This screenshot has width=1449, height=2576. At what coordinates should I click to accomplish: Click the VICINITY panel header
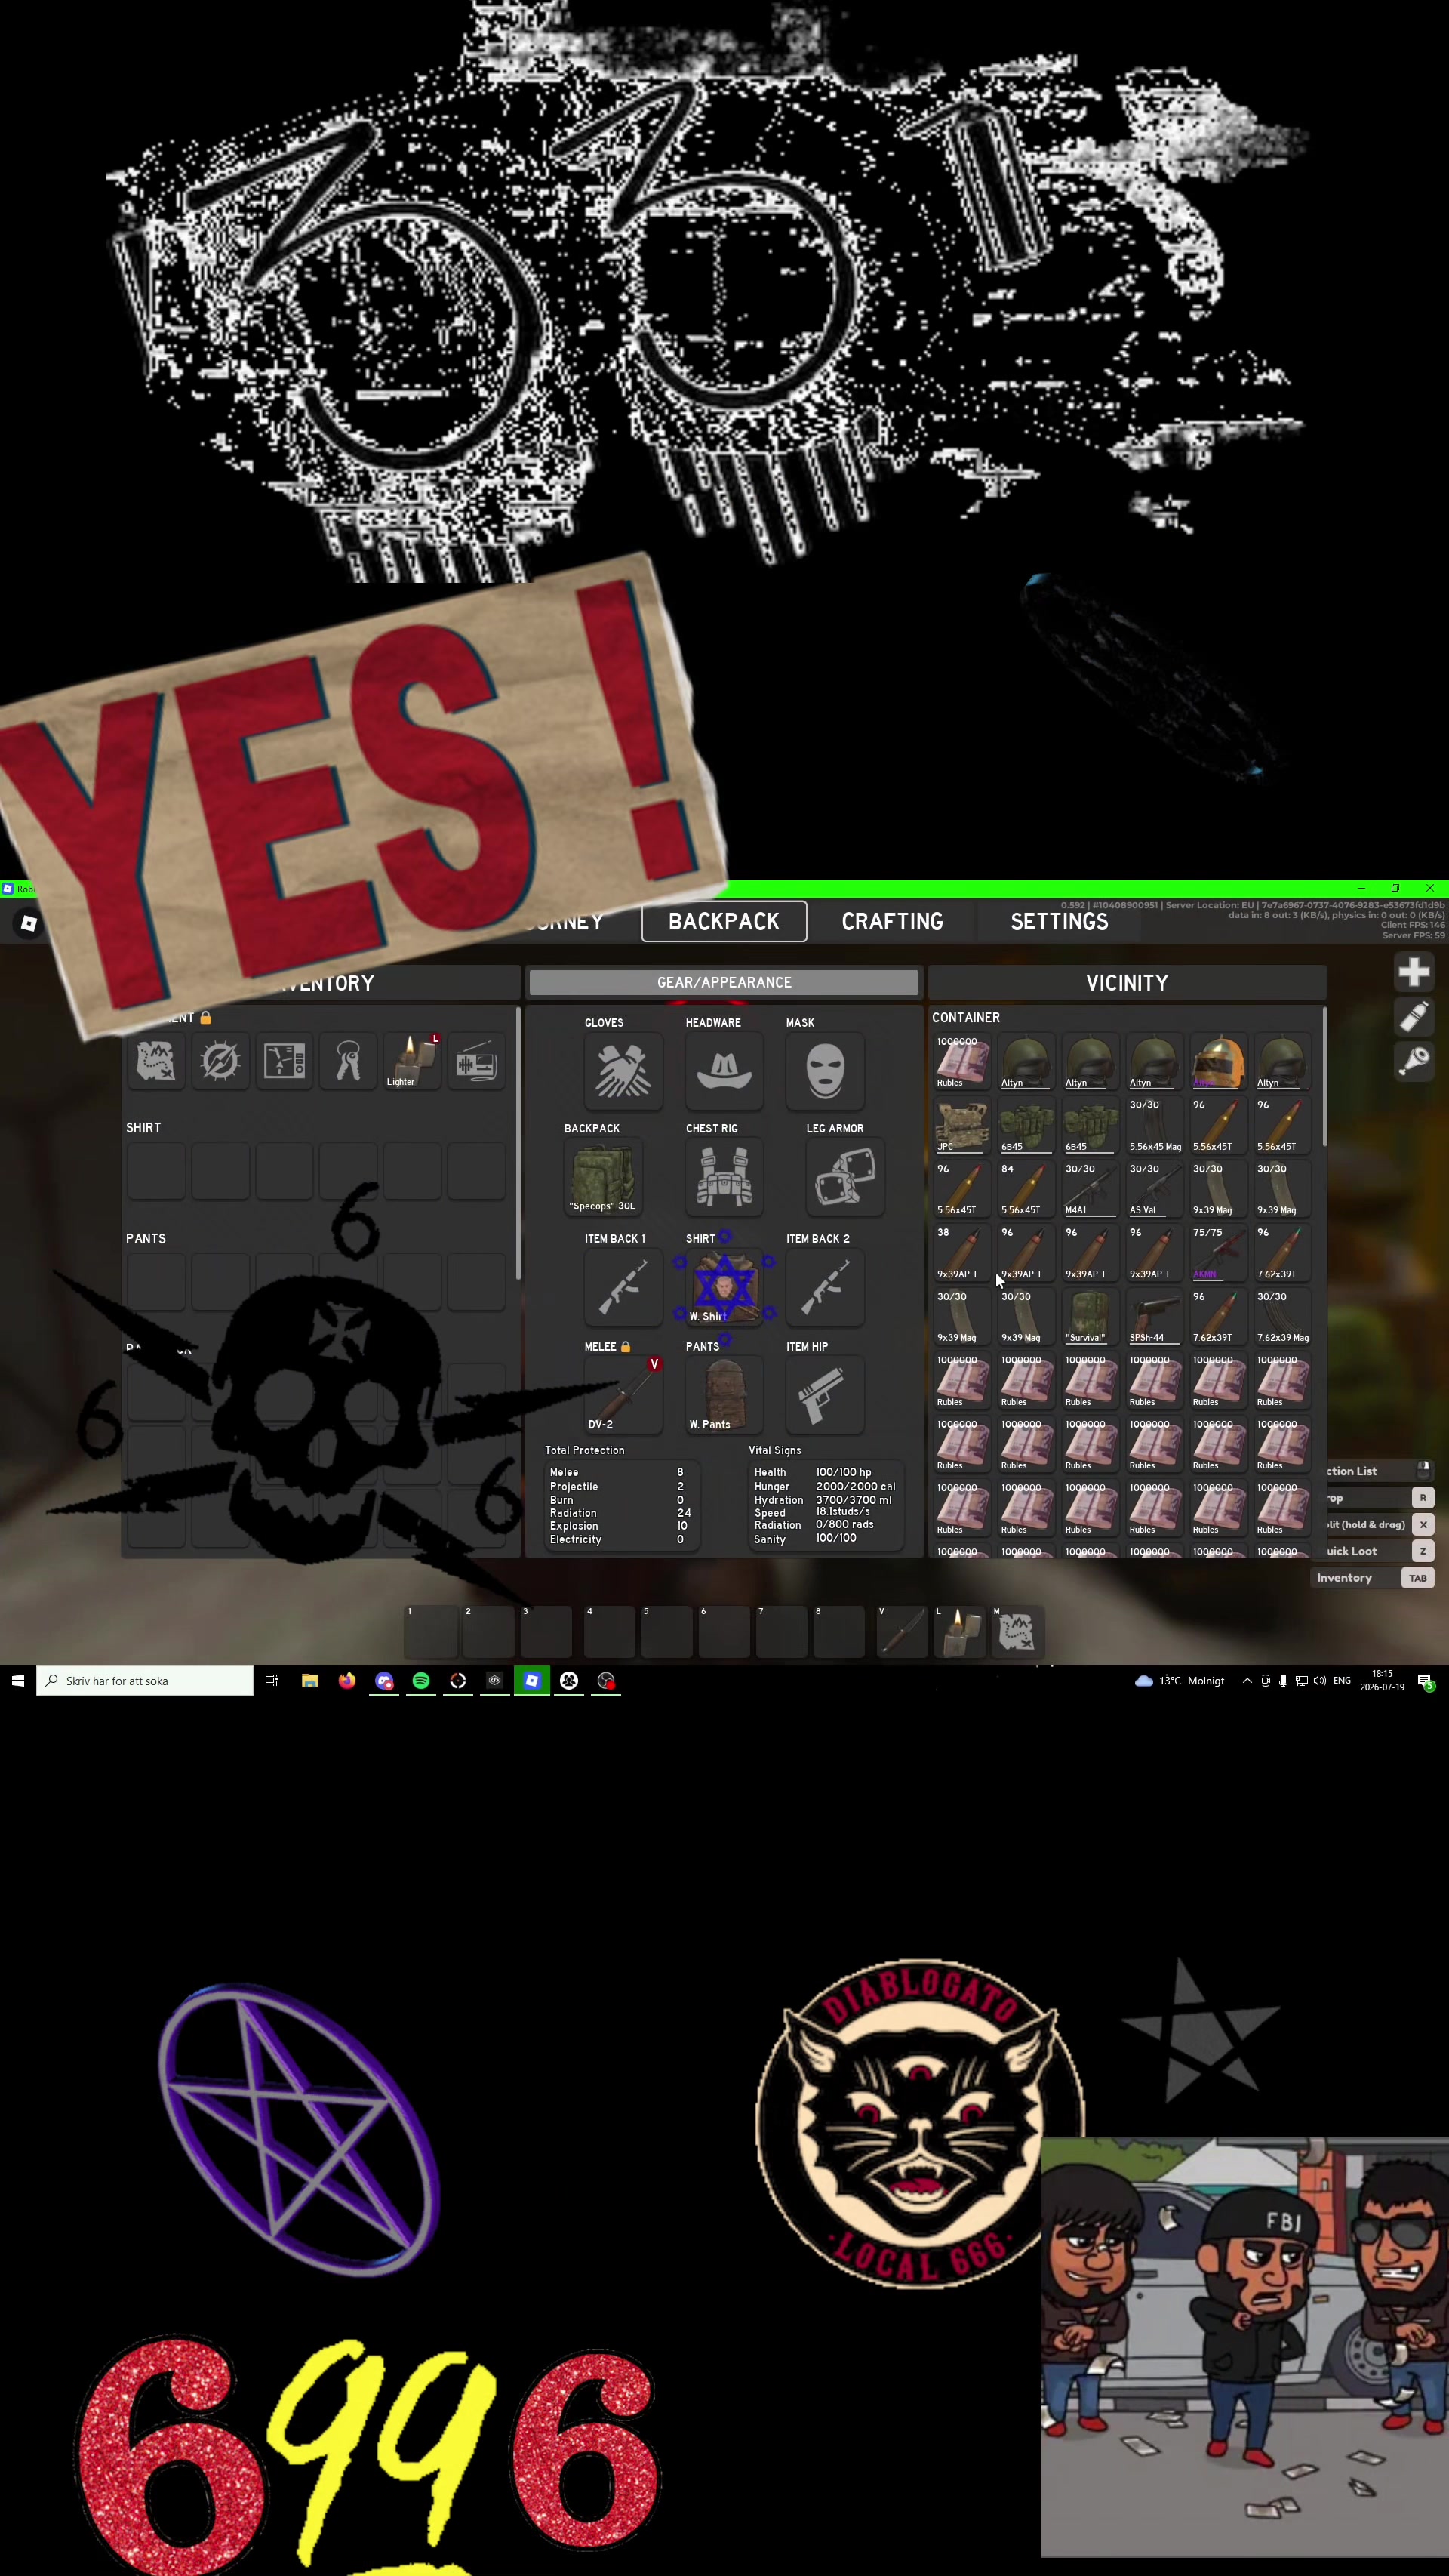click(1128, 983)
